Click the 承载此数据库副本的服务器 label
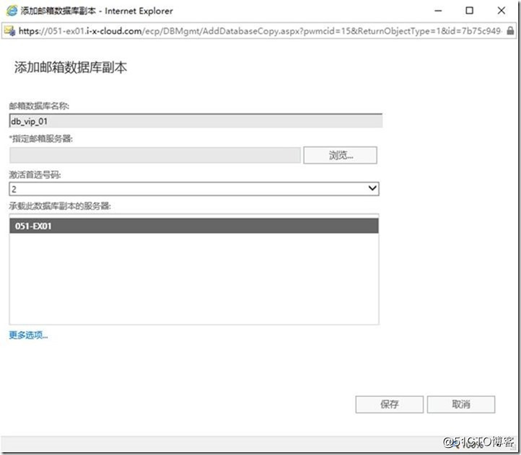Image resolution: width=521 pixels, height=455 pixels. (60, 206)
